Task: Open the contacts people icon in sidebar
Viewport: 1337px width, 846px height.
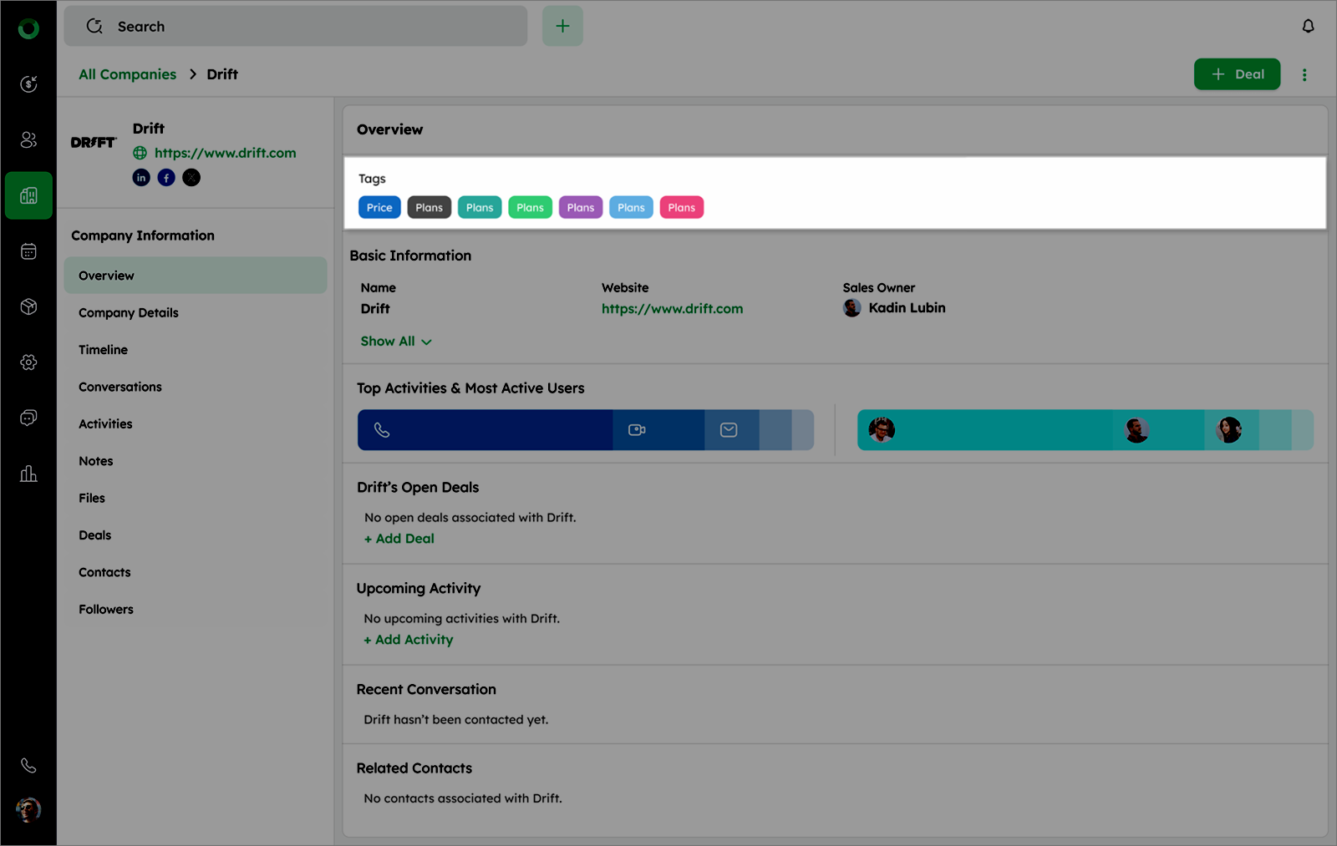Action: tap(28, 139)
